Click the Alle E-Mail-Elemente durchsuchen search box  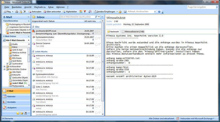click(x=78, y=17)
